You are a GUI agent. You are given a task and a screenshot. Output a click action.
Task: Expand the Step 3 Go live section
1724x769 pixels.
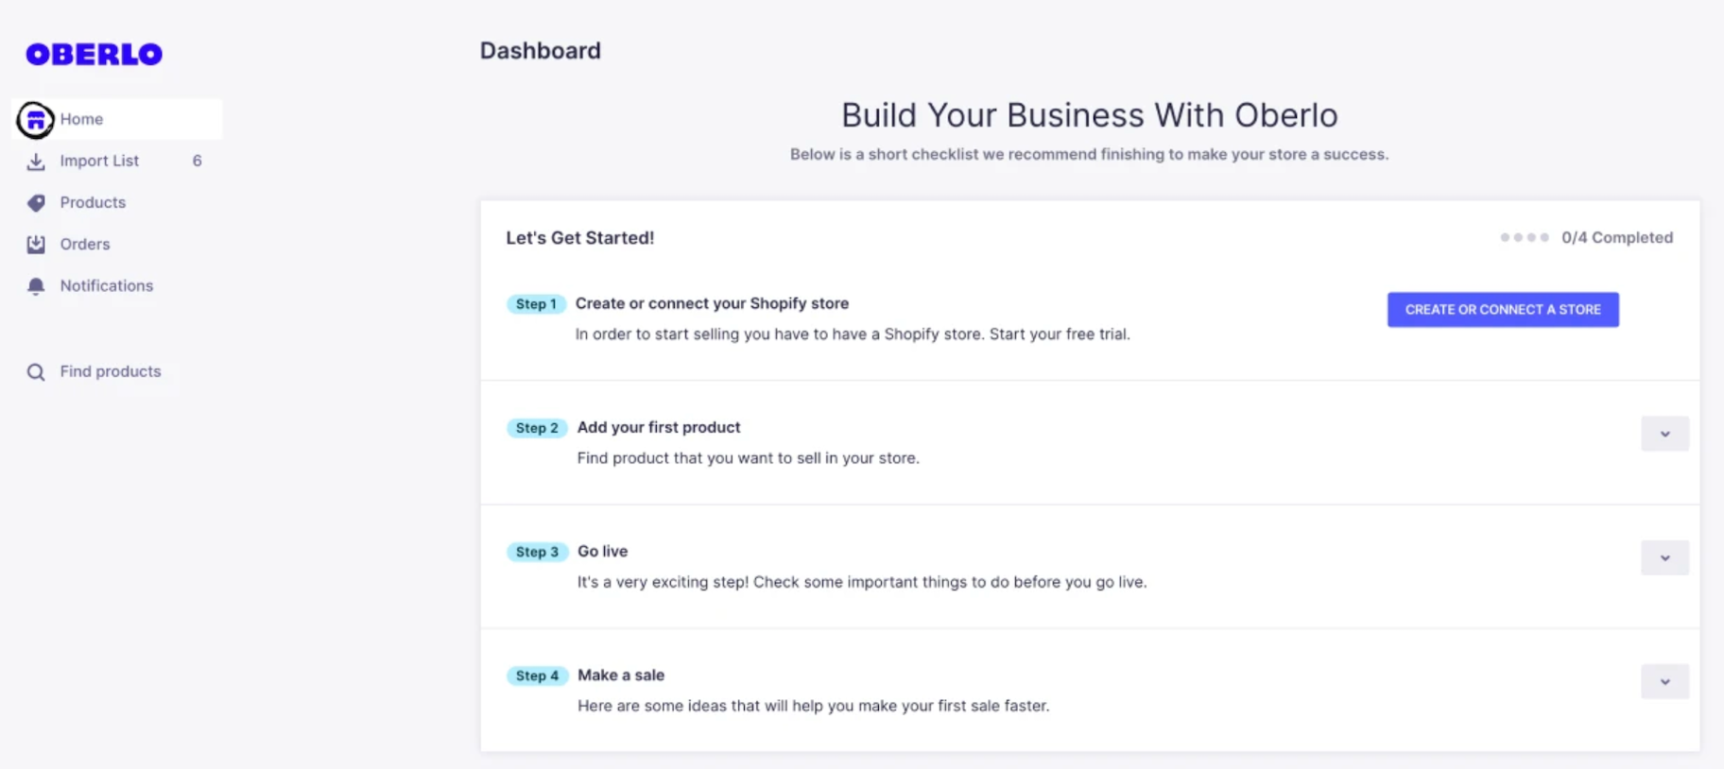(x=1664, y=557)
